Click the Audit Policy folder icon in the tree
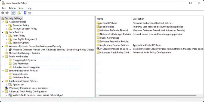 pyautogui.click(x=10, y=36)
